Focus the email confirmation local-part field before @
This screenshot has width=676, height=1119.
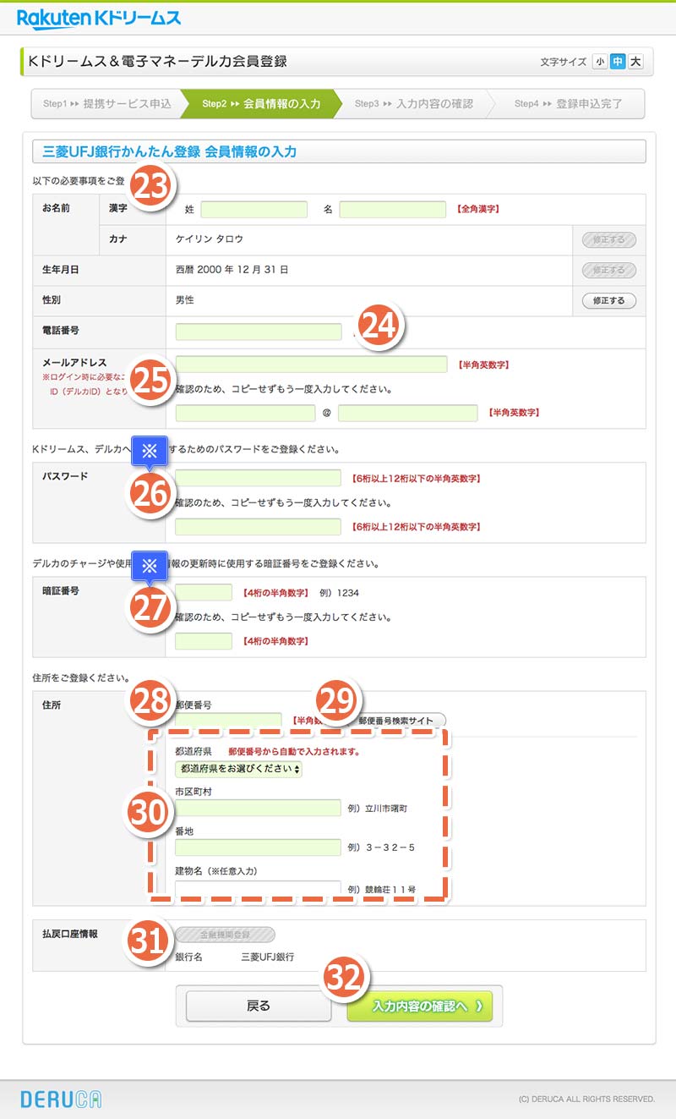[x=245, y=413]
